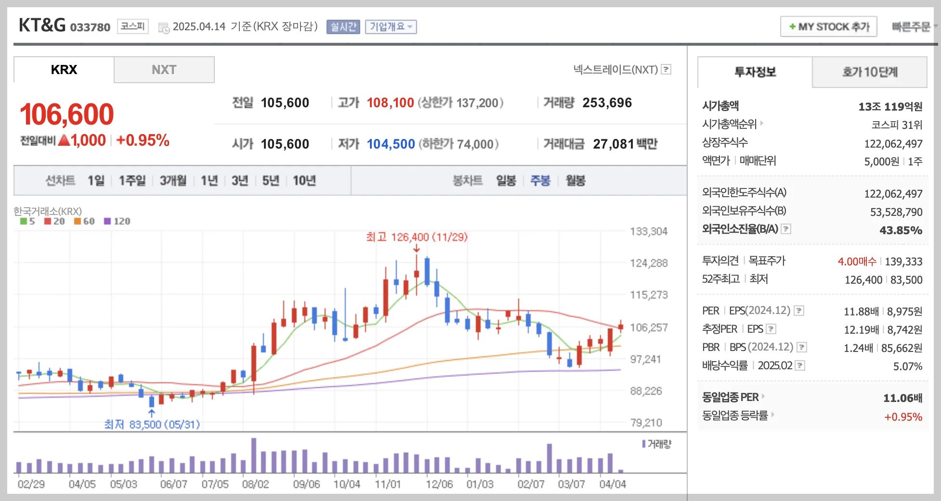Click 거래대금 value 27,081 백만
Image resolution: width=941 pixels, height=501 pixels.
tap(625, 144)
